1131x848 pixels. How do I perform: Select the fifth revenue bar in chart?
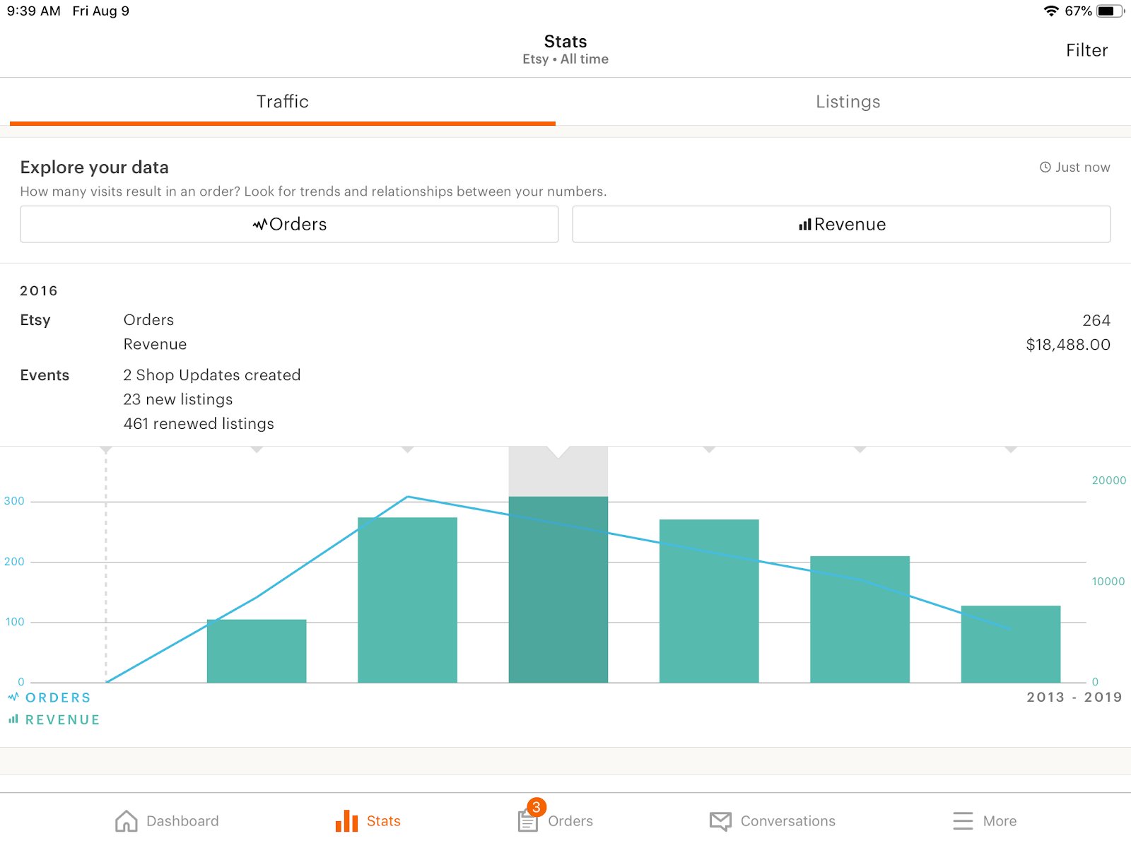(x=860, y=619)
